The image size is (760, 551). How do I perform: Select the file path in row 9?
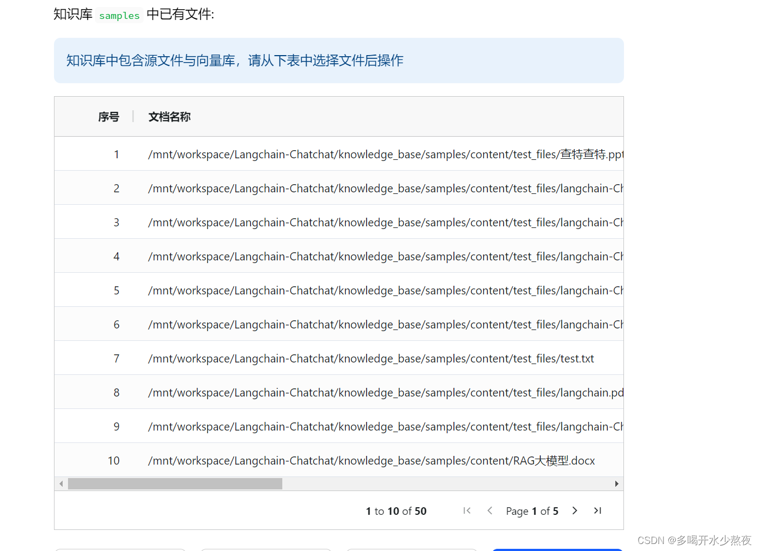(385, 427)
